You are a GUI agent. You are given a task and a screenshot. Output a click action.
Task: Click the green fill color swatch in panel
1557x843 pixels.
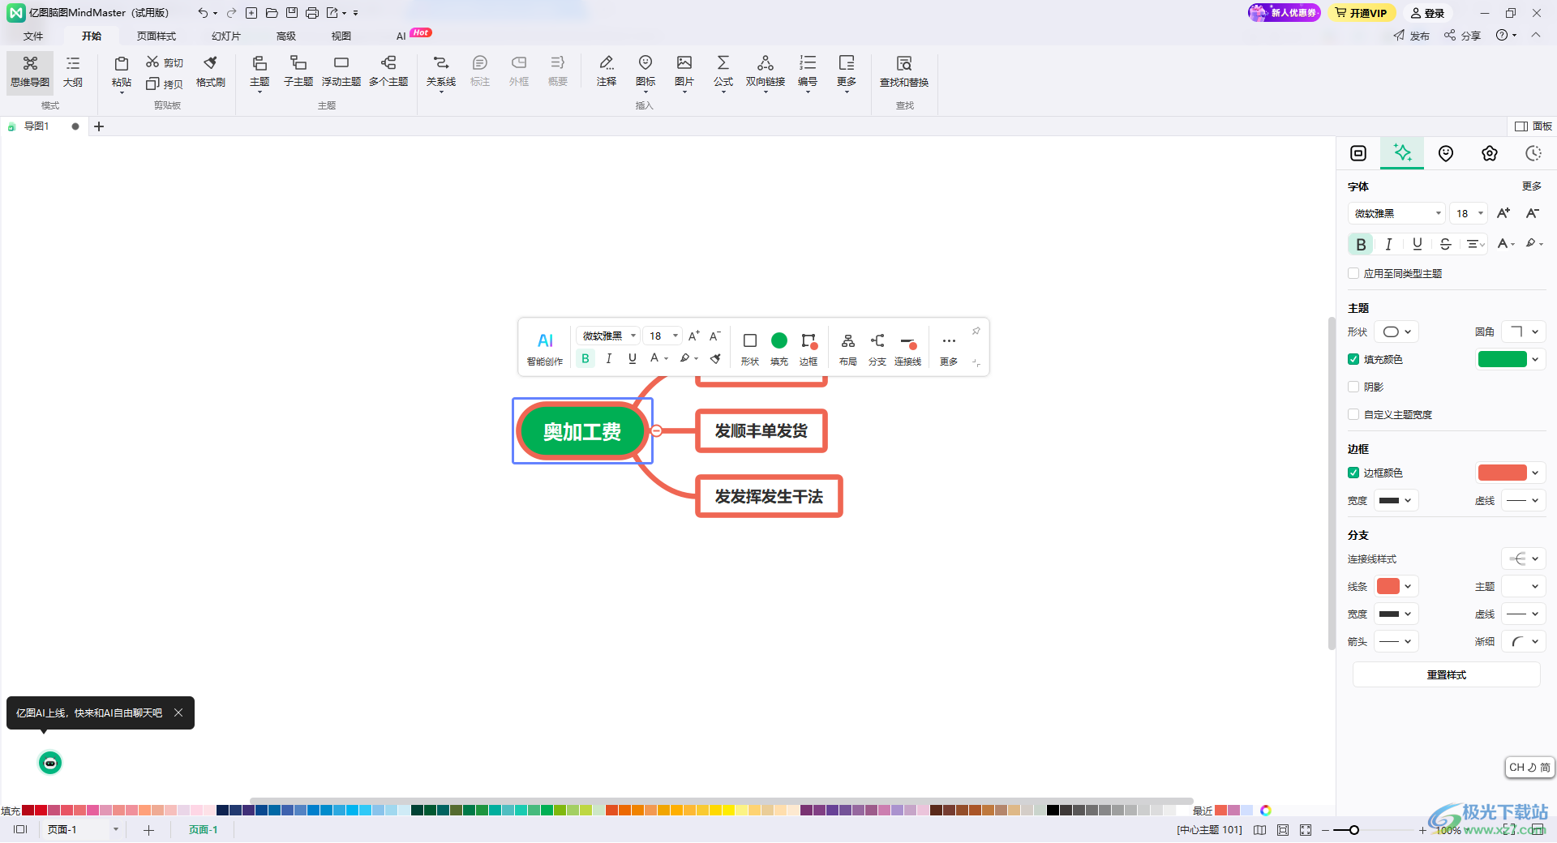click(1502, 359)
